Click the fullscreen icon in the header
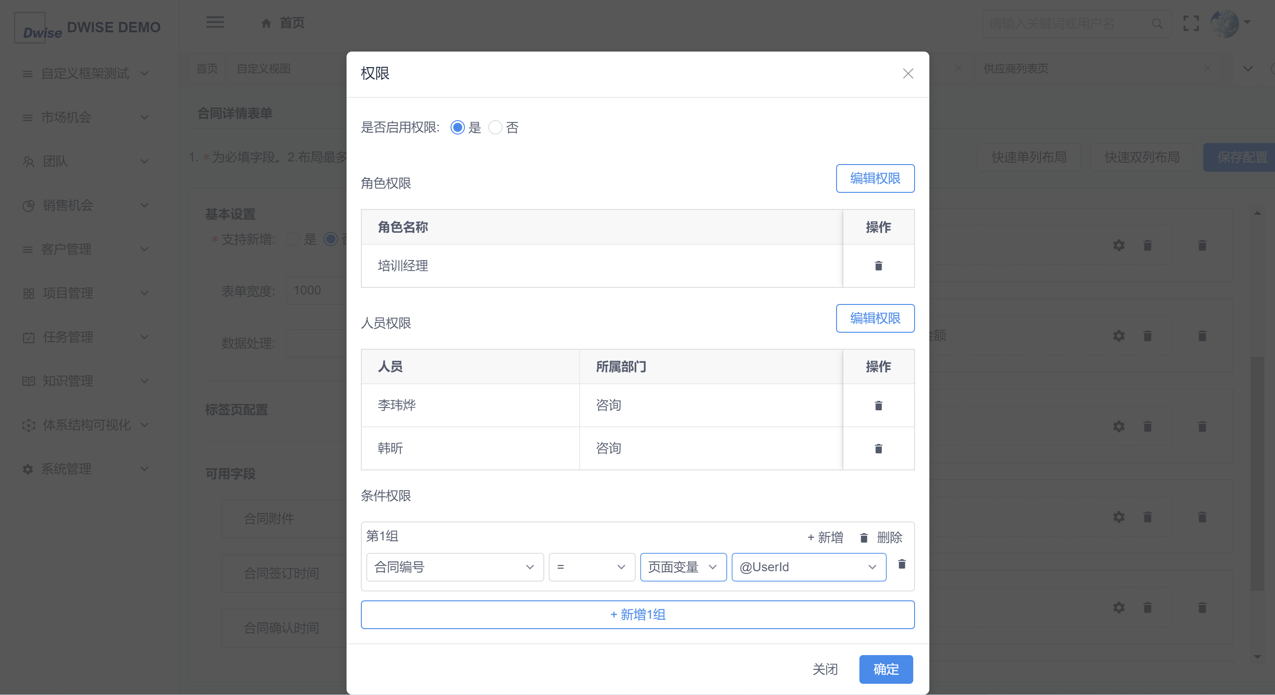Image resolution: width=1275 pixels, height=695 pixels. (1190, 23)
